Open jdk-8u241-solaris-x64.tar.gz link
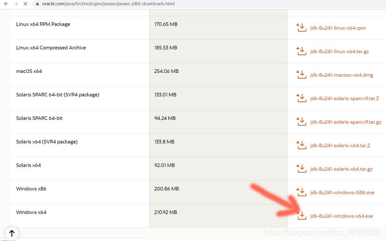Image resolution: width=386 pixels, height=241 pixels. pyautogui.click(x=341, y=169)
